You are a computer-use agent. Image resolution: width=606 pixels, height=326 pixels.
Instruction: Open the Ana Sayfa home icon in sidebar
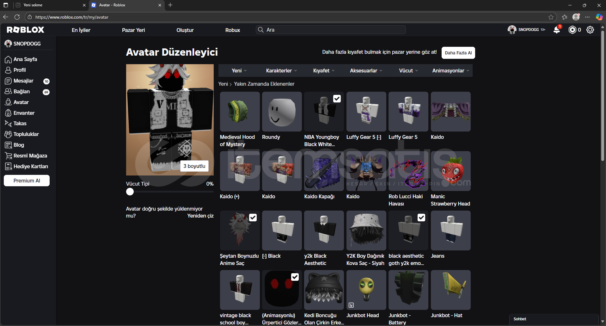tap(8, 59)
